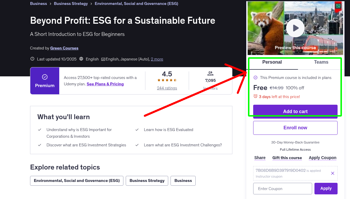Open the Green Courses instructor page
The height and width of the screenshot is (199, 350).
[x=64, y=48]
